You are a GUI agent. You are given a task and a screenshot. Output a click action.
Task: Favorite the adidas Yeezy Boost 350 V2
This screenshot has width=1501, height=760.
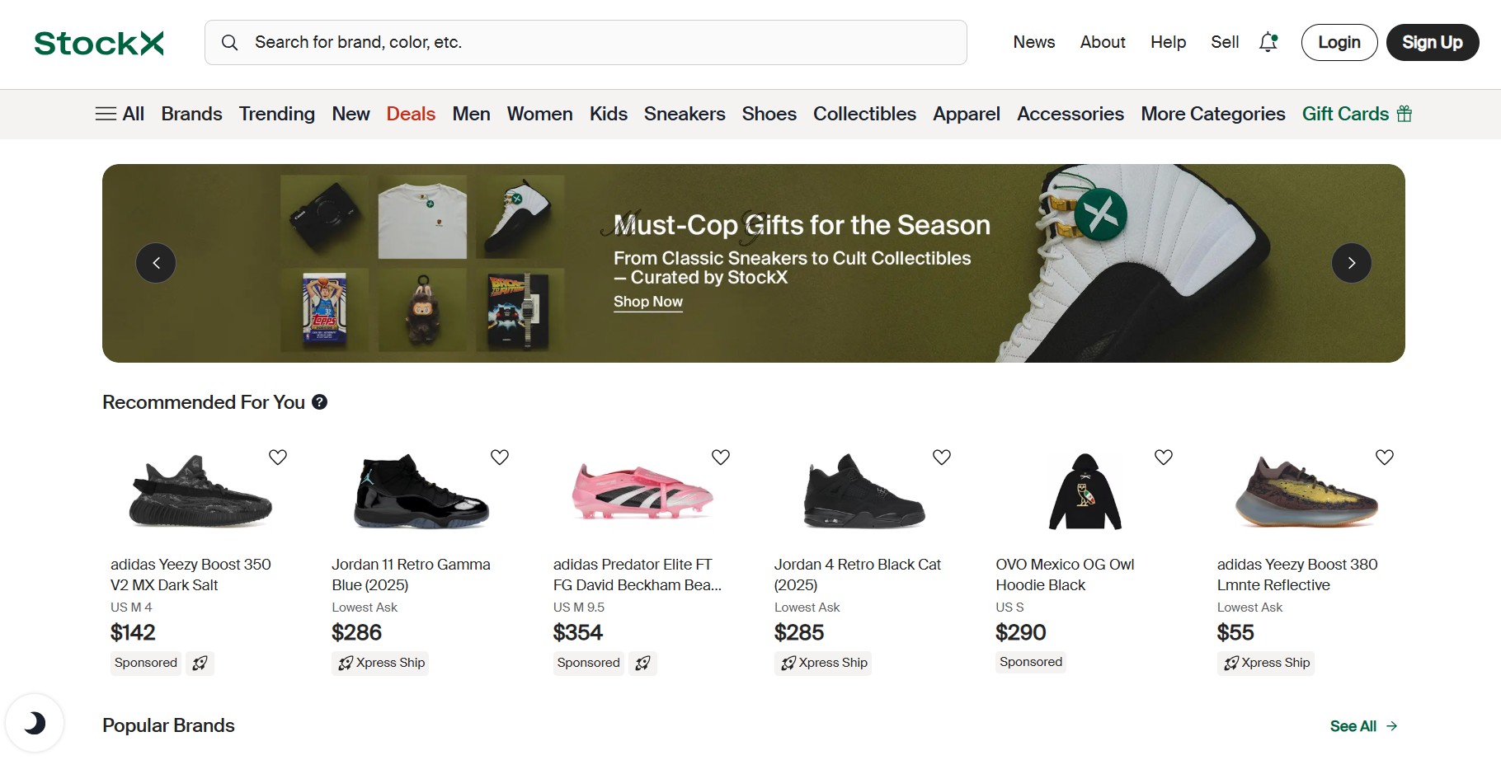[278, 457]
